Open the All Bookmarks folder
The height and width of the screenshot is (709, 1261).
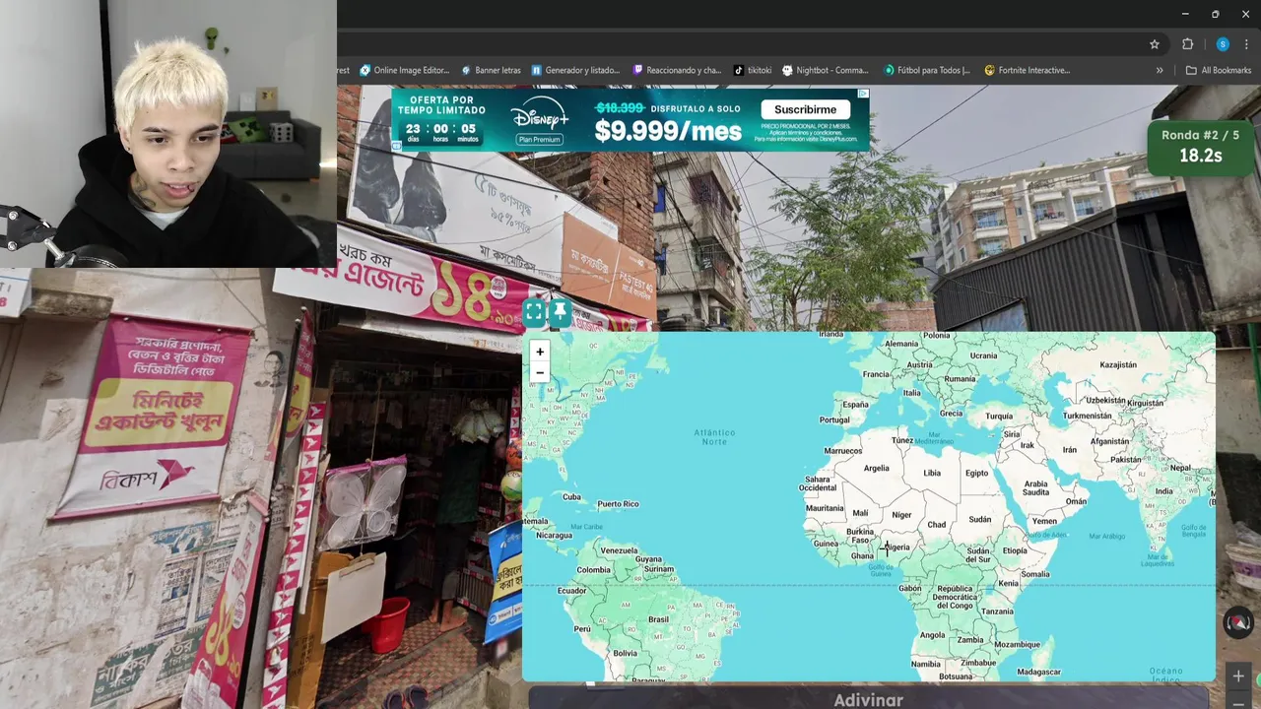point(1219,70)
